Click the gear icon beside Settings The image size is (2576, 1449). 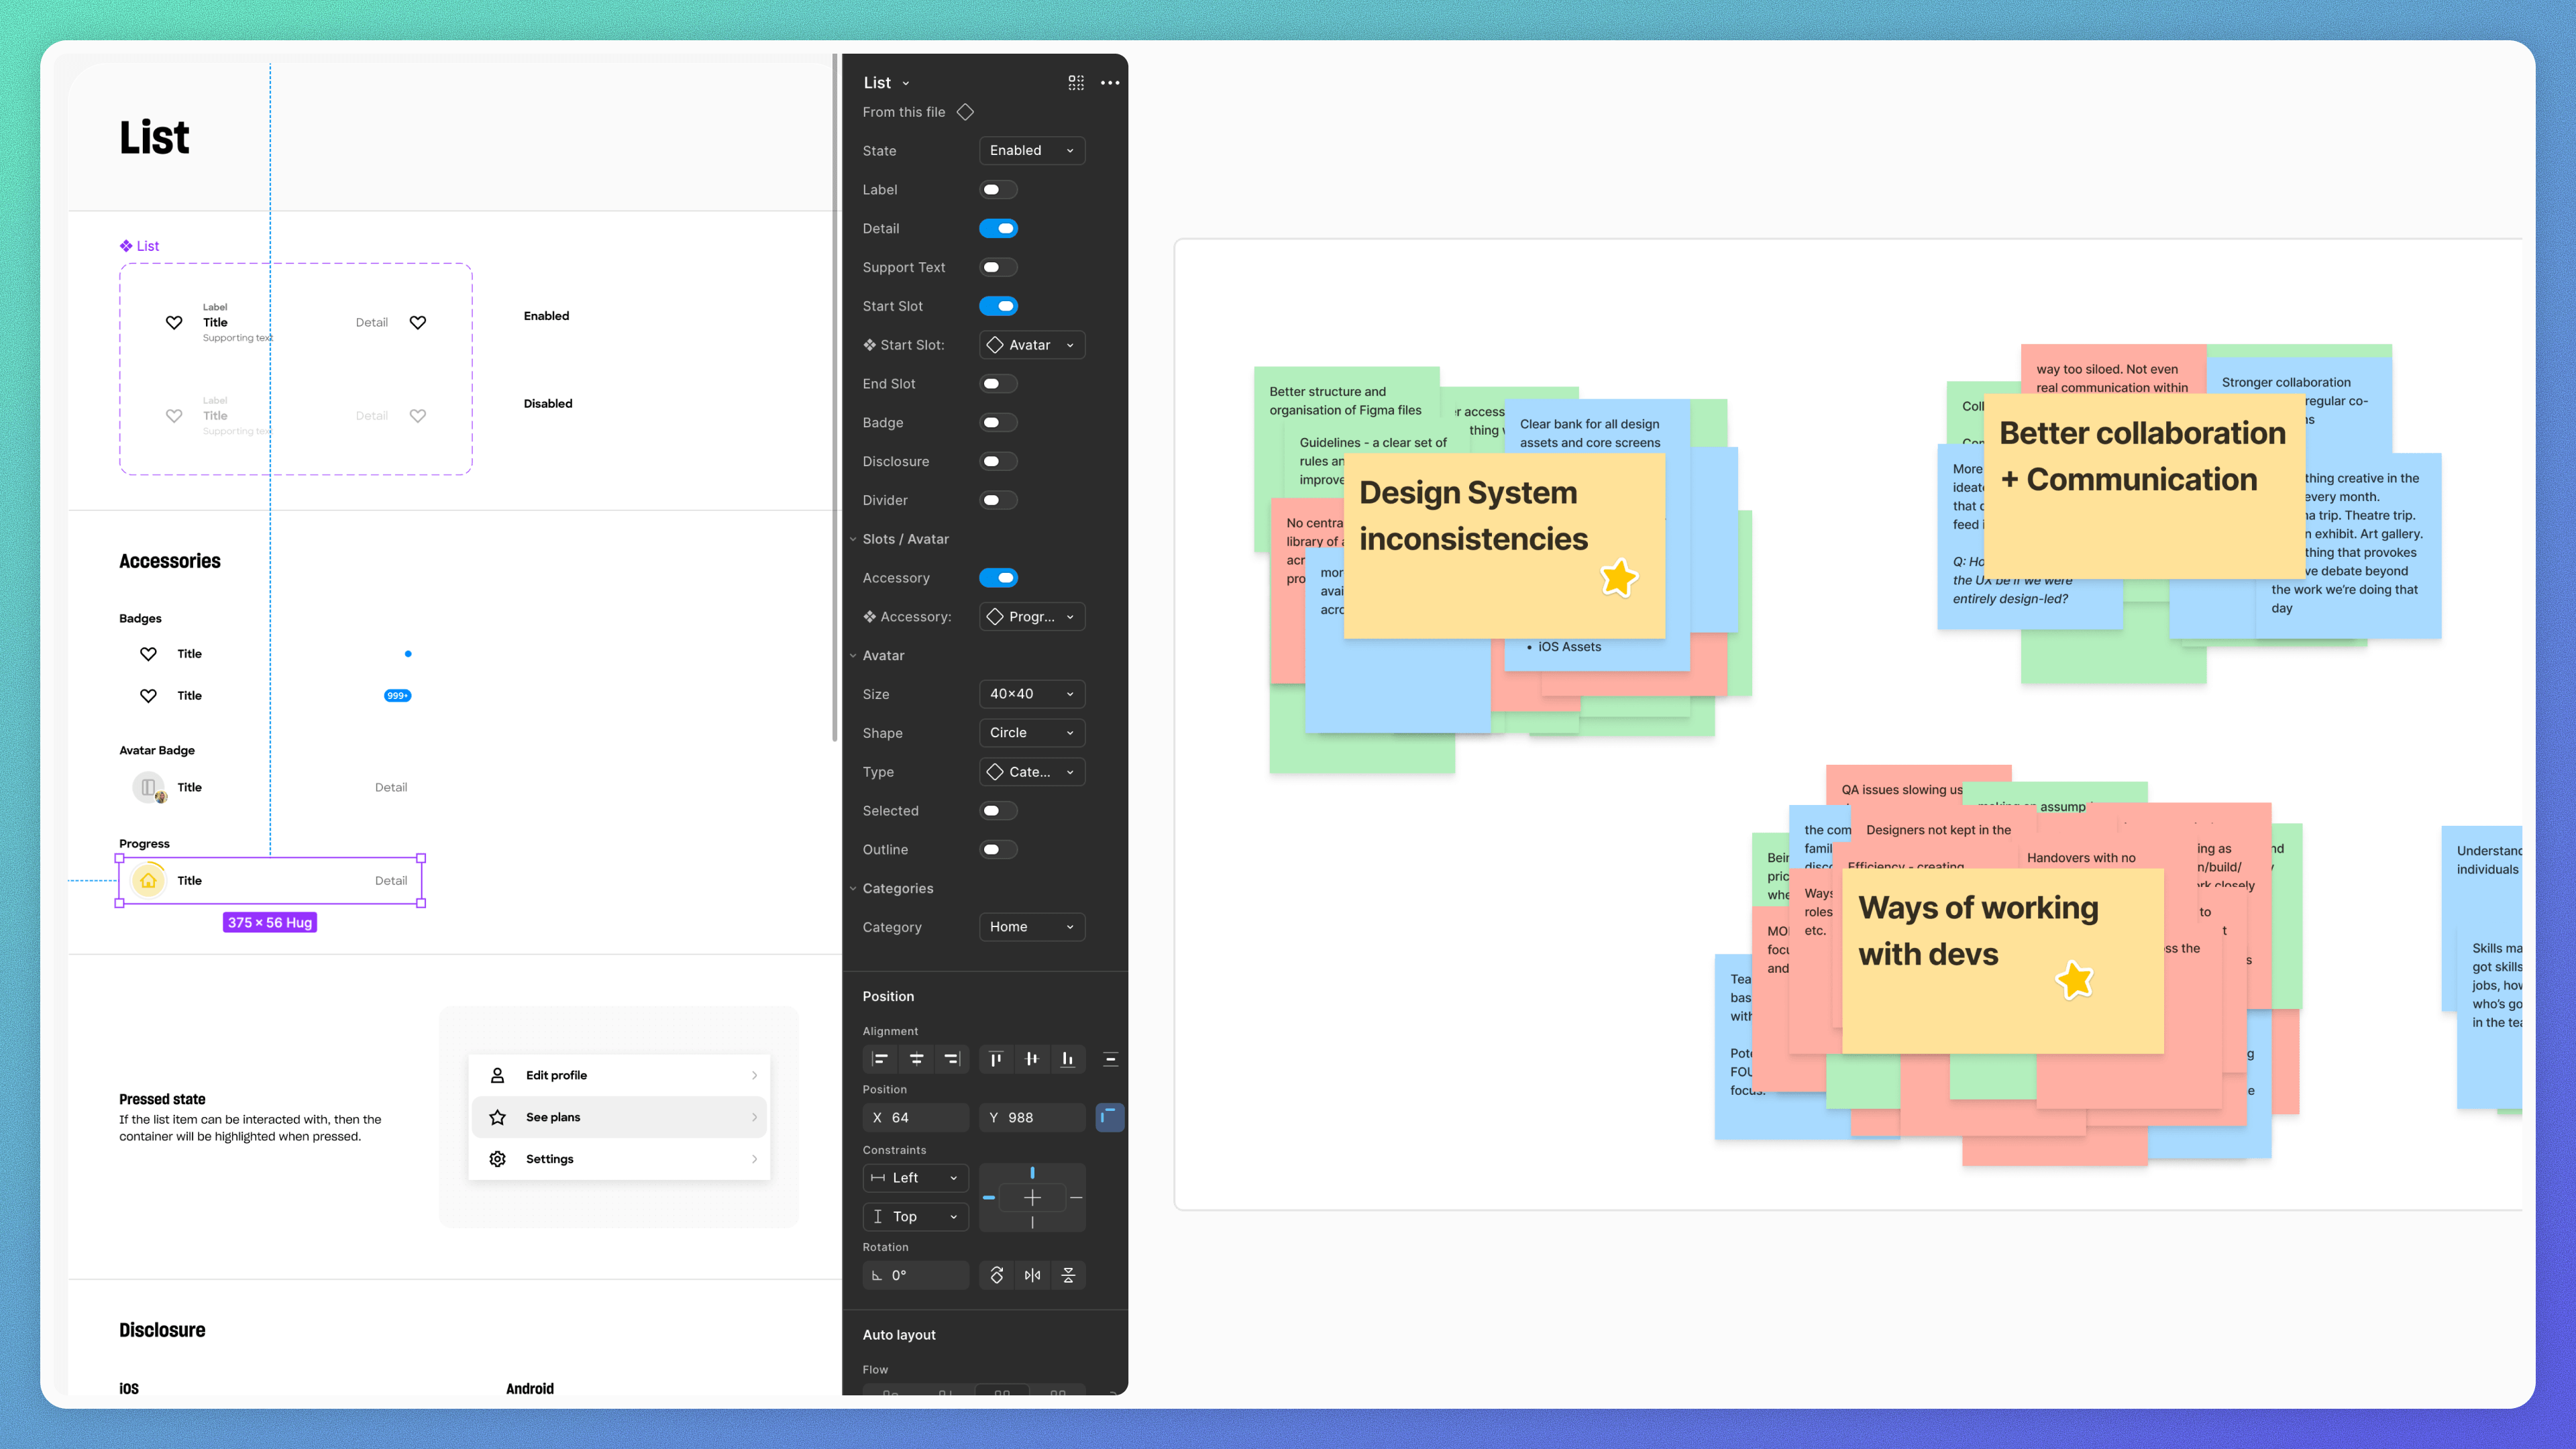coord(497,1159)
